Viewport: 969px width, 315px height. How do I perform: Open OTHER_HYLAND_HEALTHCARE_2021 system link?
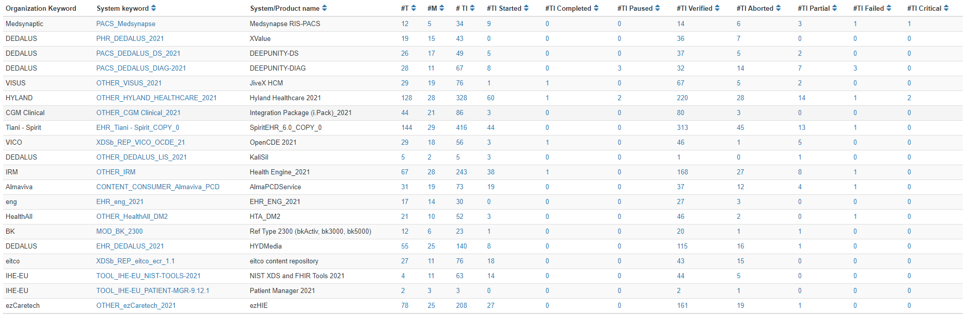coord(156,98)
